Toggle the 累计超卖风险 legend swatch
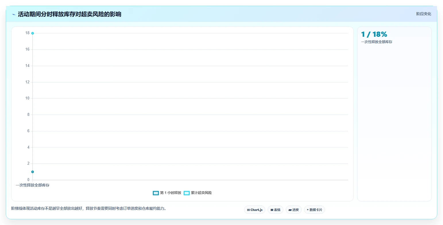This screenshot has height=225, width=443. pyautogui.click(x=187, y=193)
